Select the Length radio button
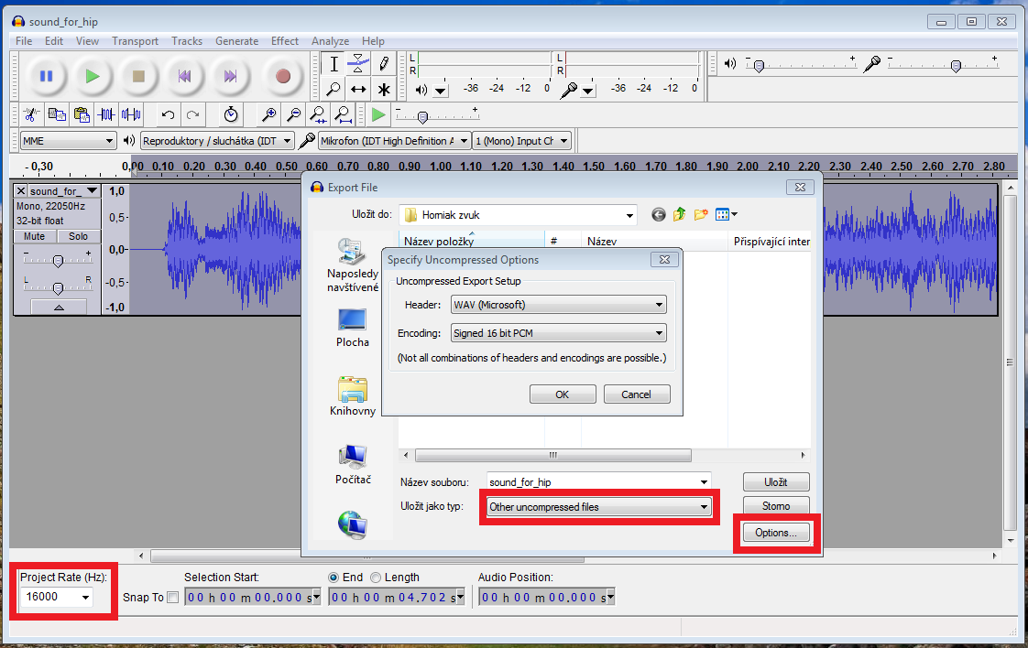Screen dimensions: 1028x648 [376, 578]
